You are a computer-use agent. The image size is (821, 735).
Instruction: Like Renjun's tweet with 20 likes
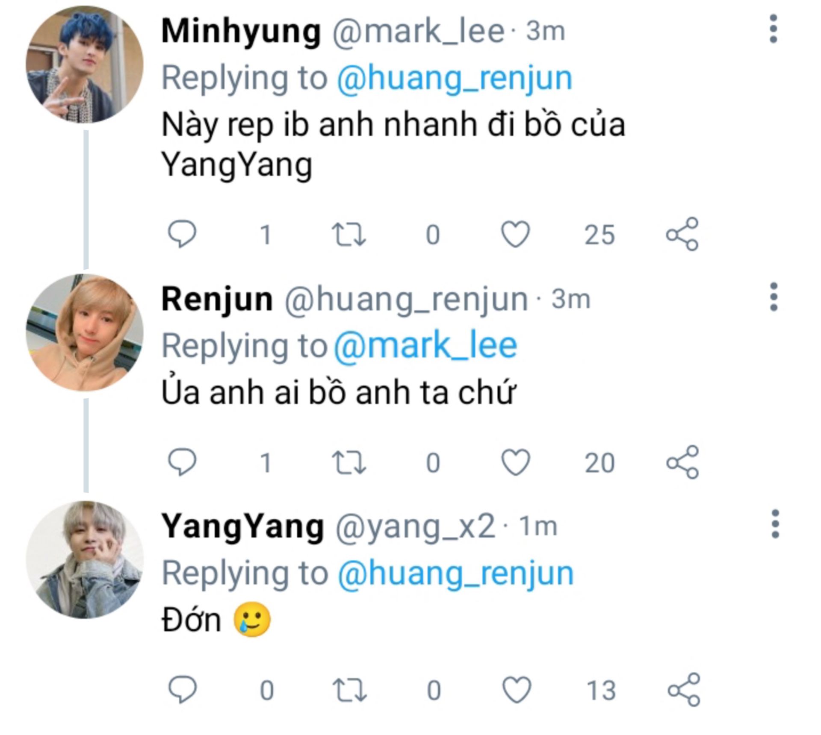coord(515,462)
